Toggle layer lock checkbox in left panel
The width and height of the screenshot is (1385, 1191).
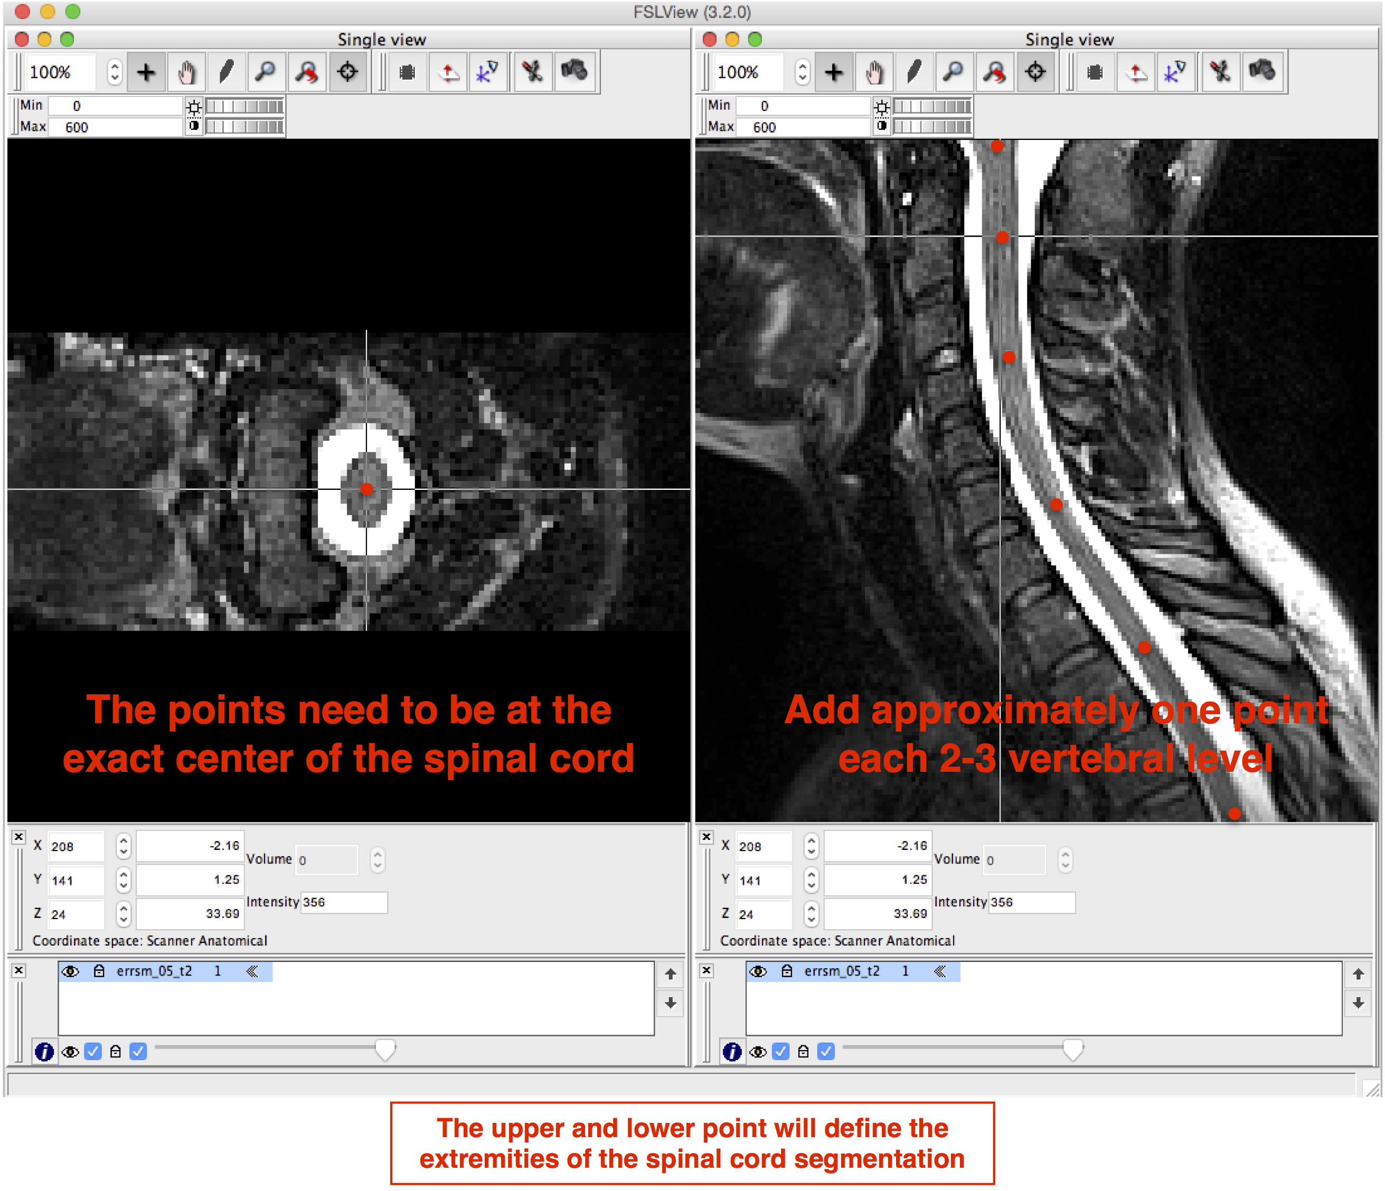point(138,1051)
